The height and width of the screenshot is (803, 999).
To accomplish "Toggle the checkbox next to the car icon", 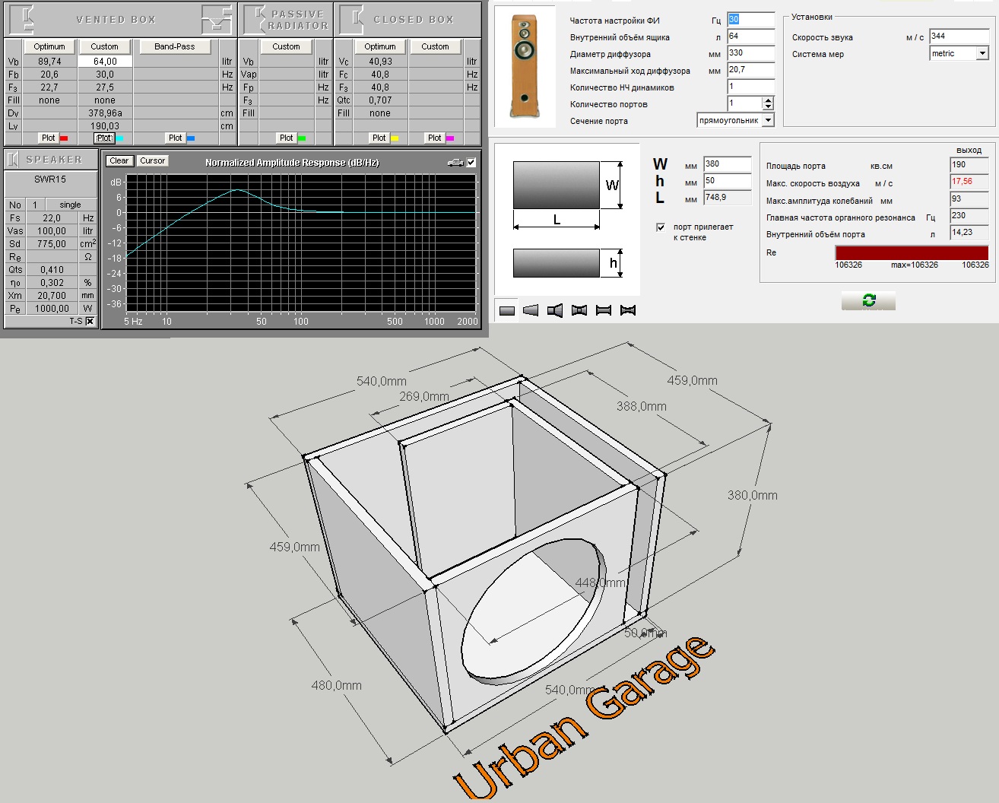I will coord(471,162).
